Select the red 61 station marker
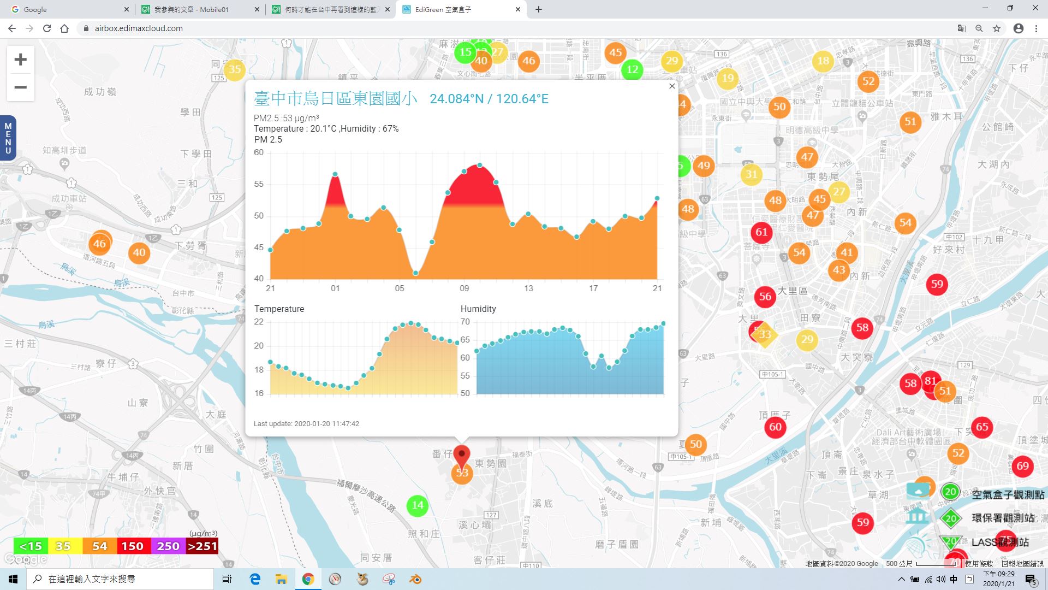Image resolution: width=1048 pixels, height=590 pixels. point(761,232)
